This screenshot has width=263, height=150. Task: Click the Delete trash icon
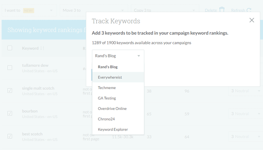[x=222, y=10]
